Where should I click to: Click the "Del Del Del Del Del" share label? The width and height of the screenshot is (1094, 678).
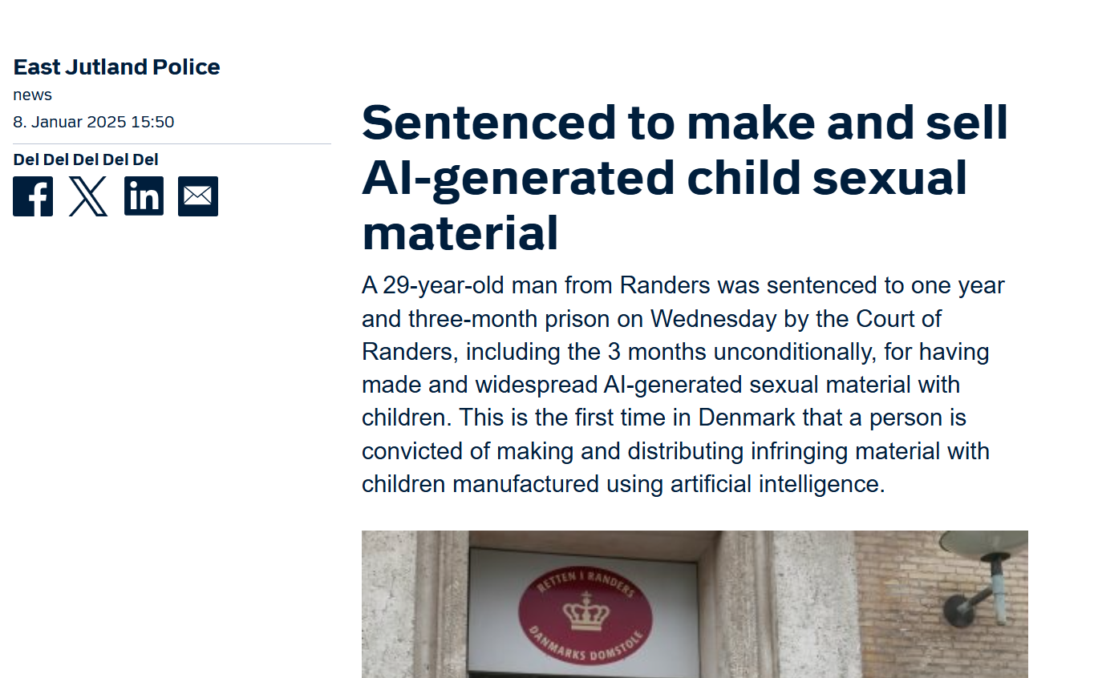[86, 159]
